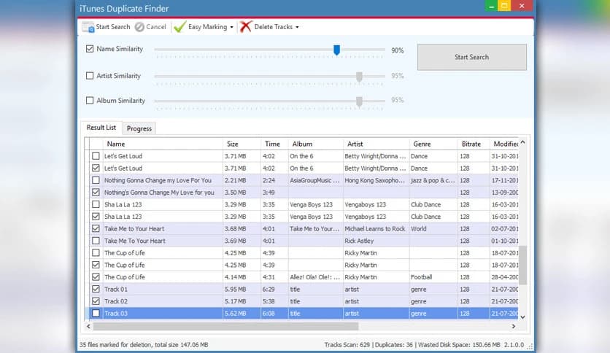This screenshot has height=353, width=610.
Task: Click the 'Wasted Disk Space: 150.66 MB' status text
Action: pyautogui.click(x=459, y=345)
